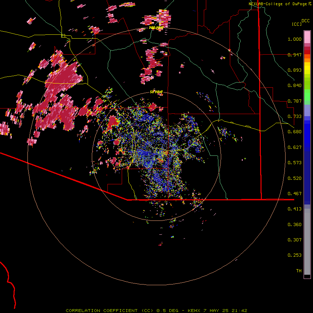Pick the lavender color bar segment near 0.733

coord(307,110)
